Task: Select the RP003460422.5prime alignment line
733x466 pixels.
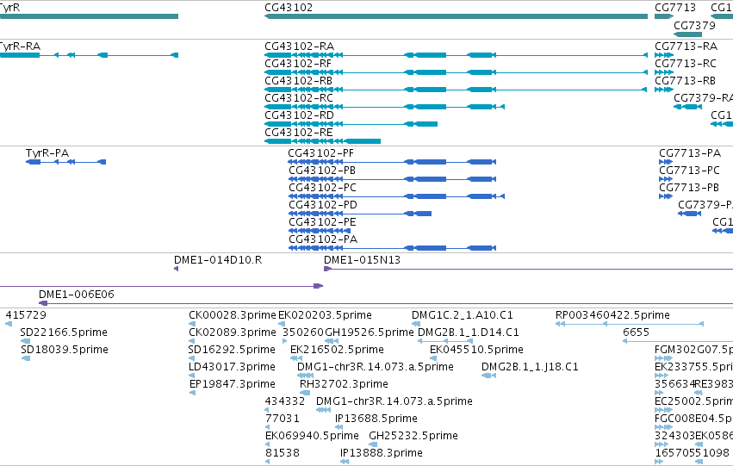Action: point(630,324)
